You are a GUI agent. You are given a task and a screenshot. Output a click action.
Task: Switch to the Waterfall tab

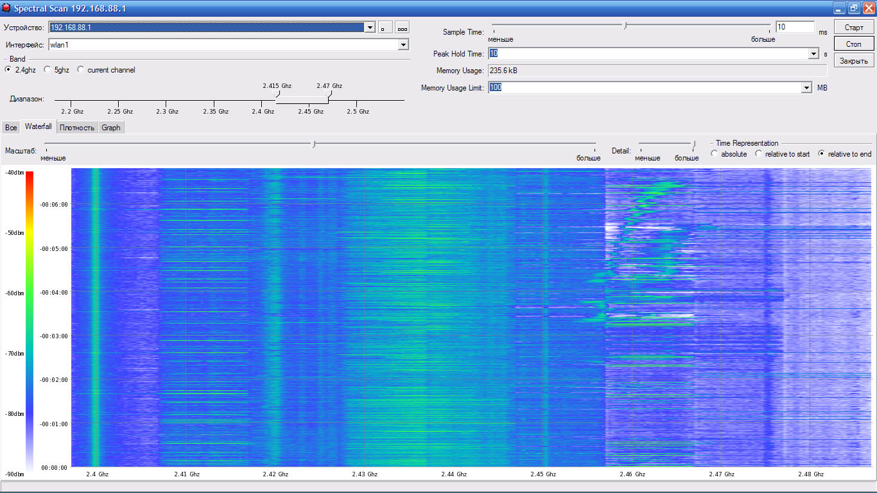[x=39, y=126]
